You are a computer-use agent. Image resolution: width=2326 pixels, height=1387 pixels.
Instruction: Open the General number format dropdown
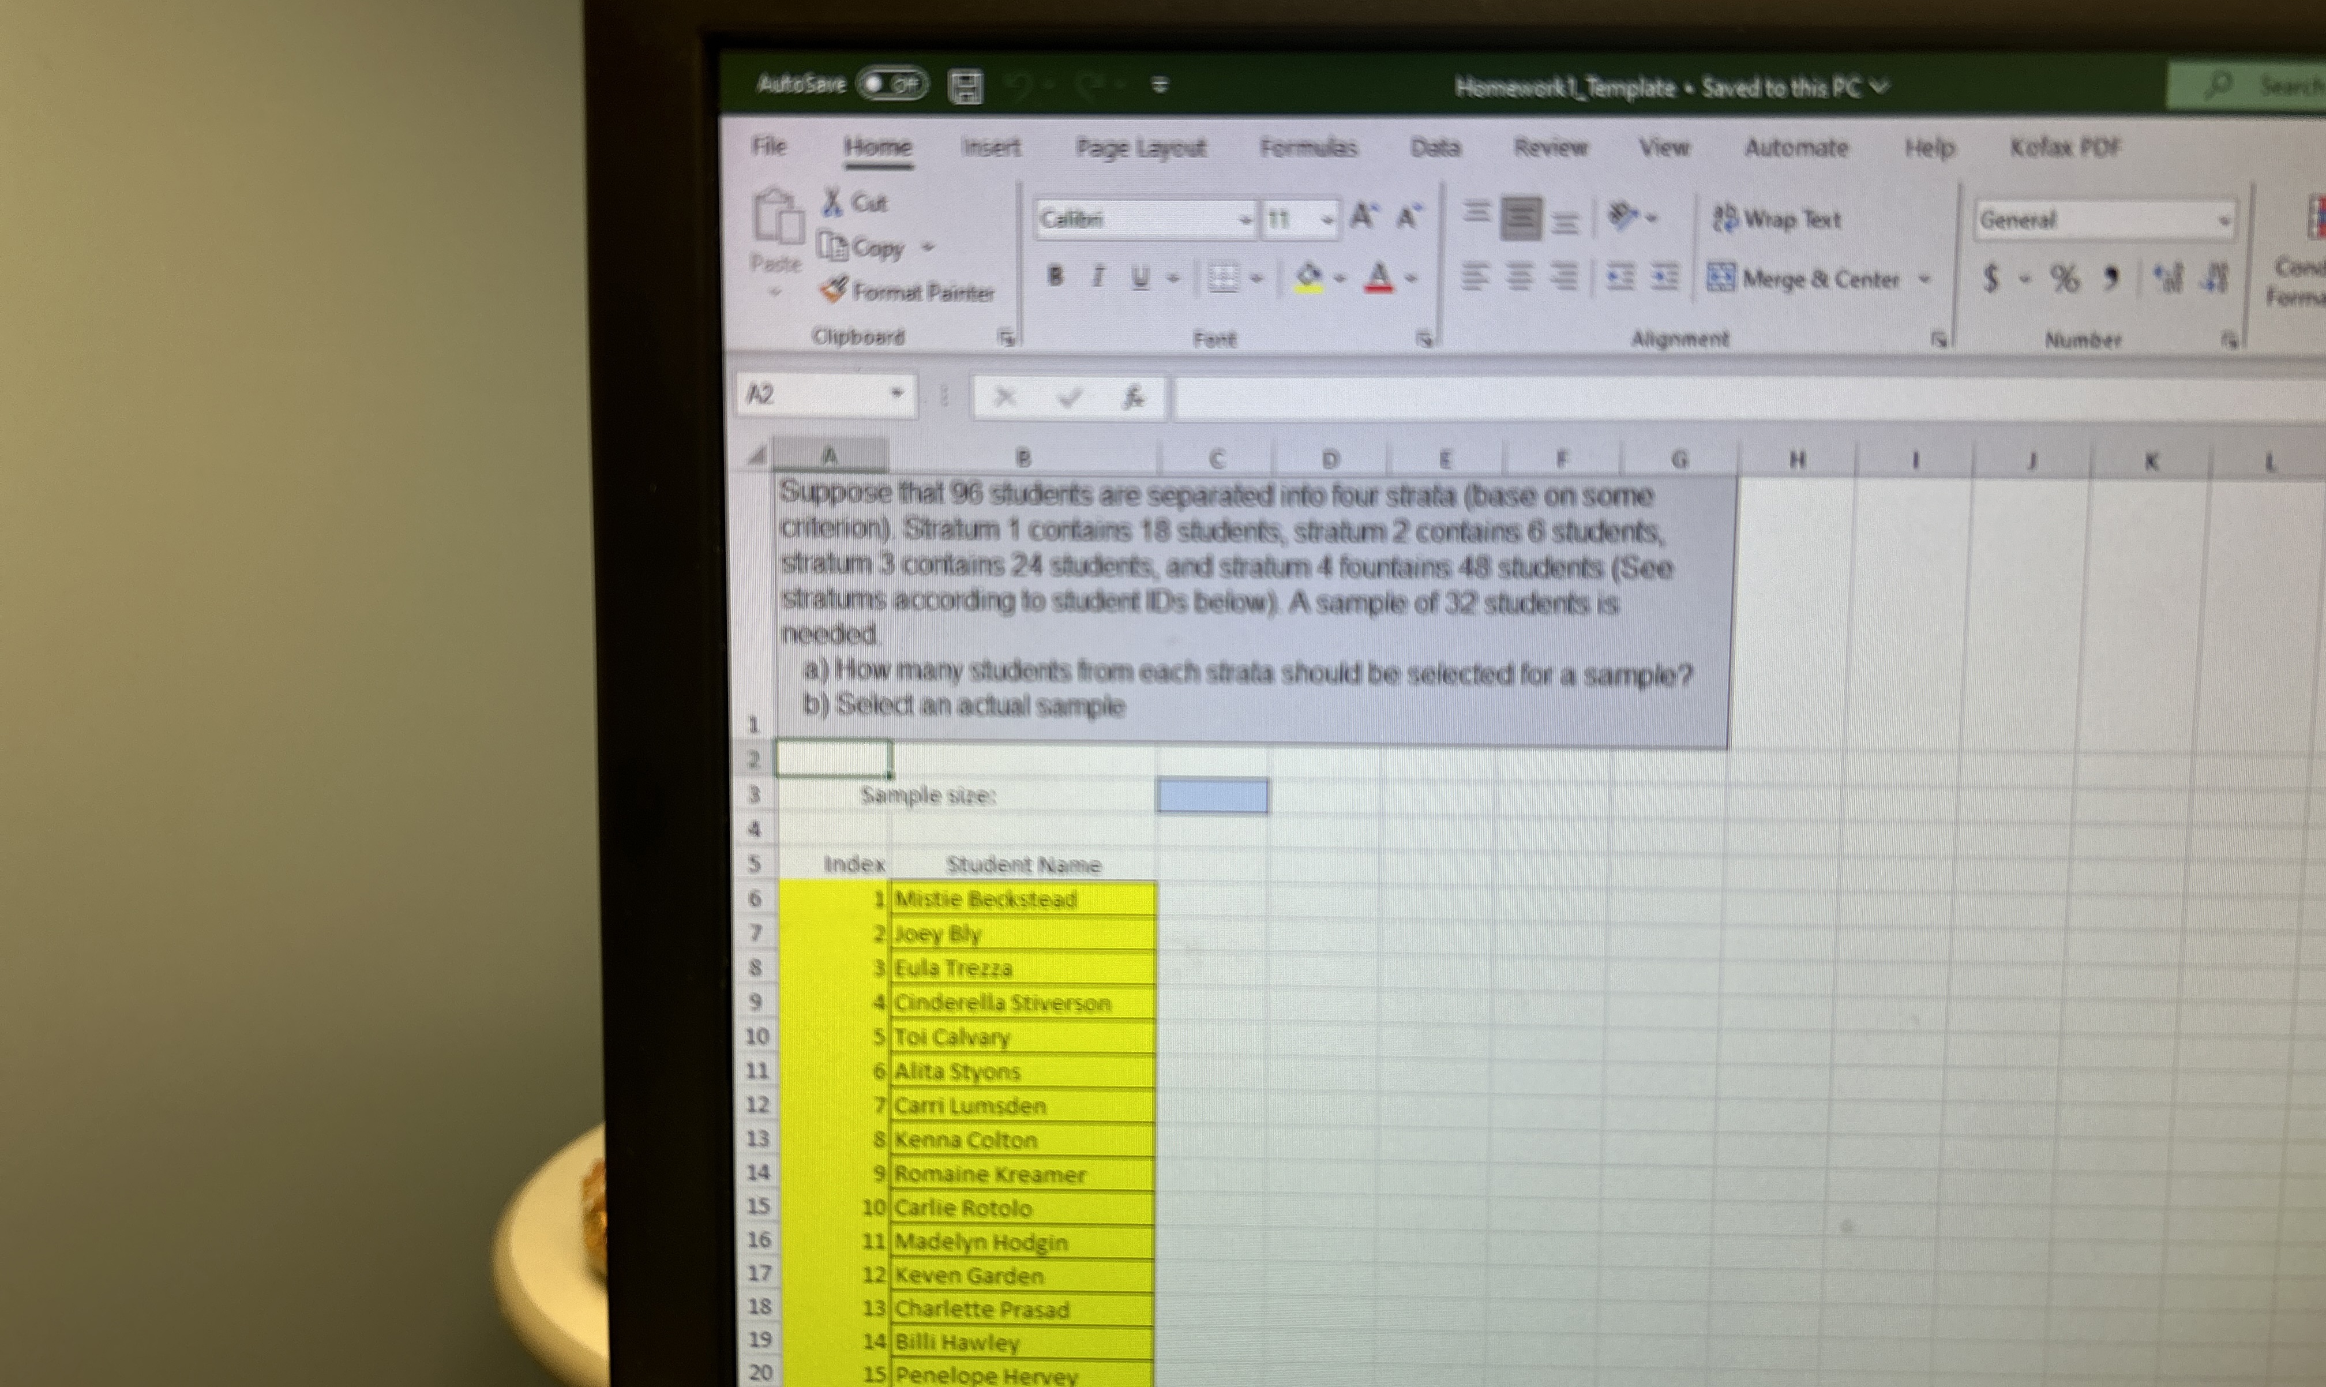2223,220
